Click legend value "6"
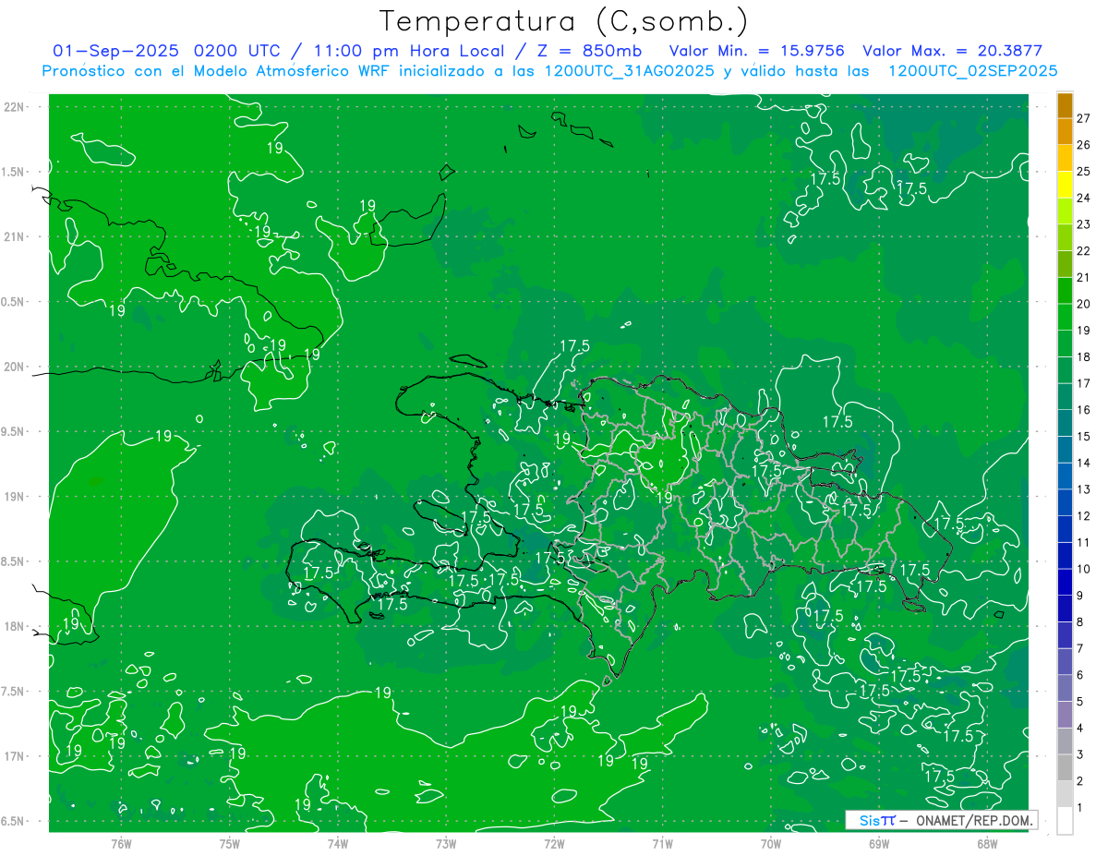Image resolution: width=1108 pixels, height=856 pixels. 1080,675
